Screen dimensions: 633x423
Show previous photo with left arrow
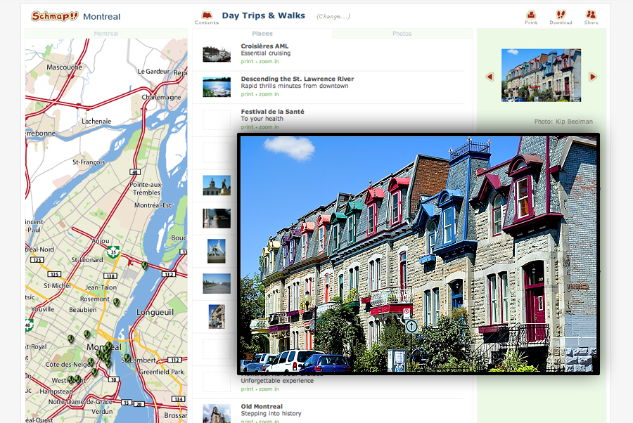490,77
